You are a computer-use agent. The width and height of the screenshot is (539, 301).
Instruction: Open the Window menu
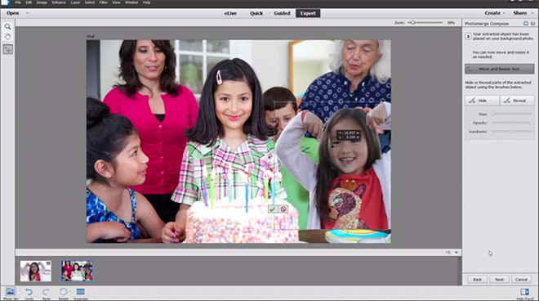tap(131, 2)
